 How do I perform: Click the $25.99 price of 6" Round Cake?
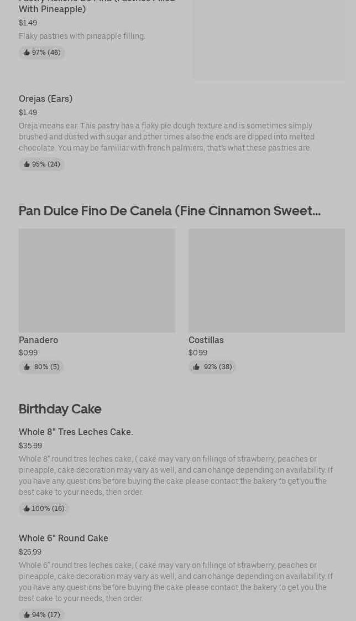point(30,552)
